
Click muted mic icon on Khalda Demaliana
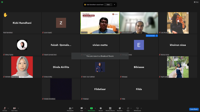click(x=43, y=99)
